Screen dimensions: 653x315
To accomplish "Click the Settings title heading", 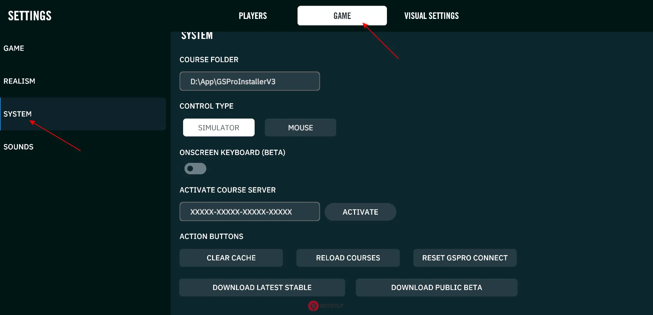I will pos(30,16).
